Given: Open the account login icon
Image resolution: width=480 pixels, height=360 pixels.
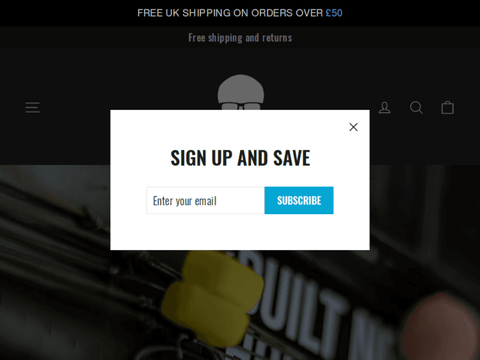Looking at the screenshot, I should coord(385,107).
